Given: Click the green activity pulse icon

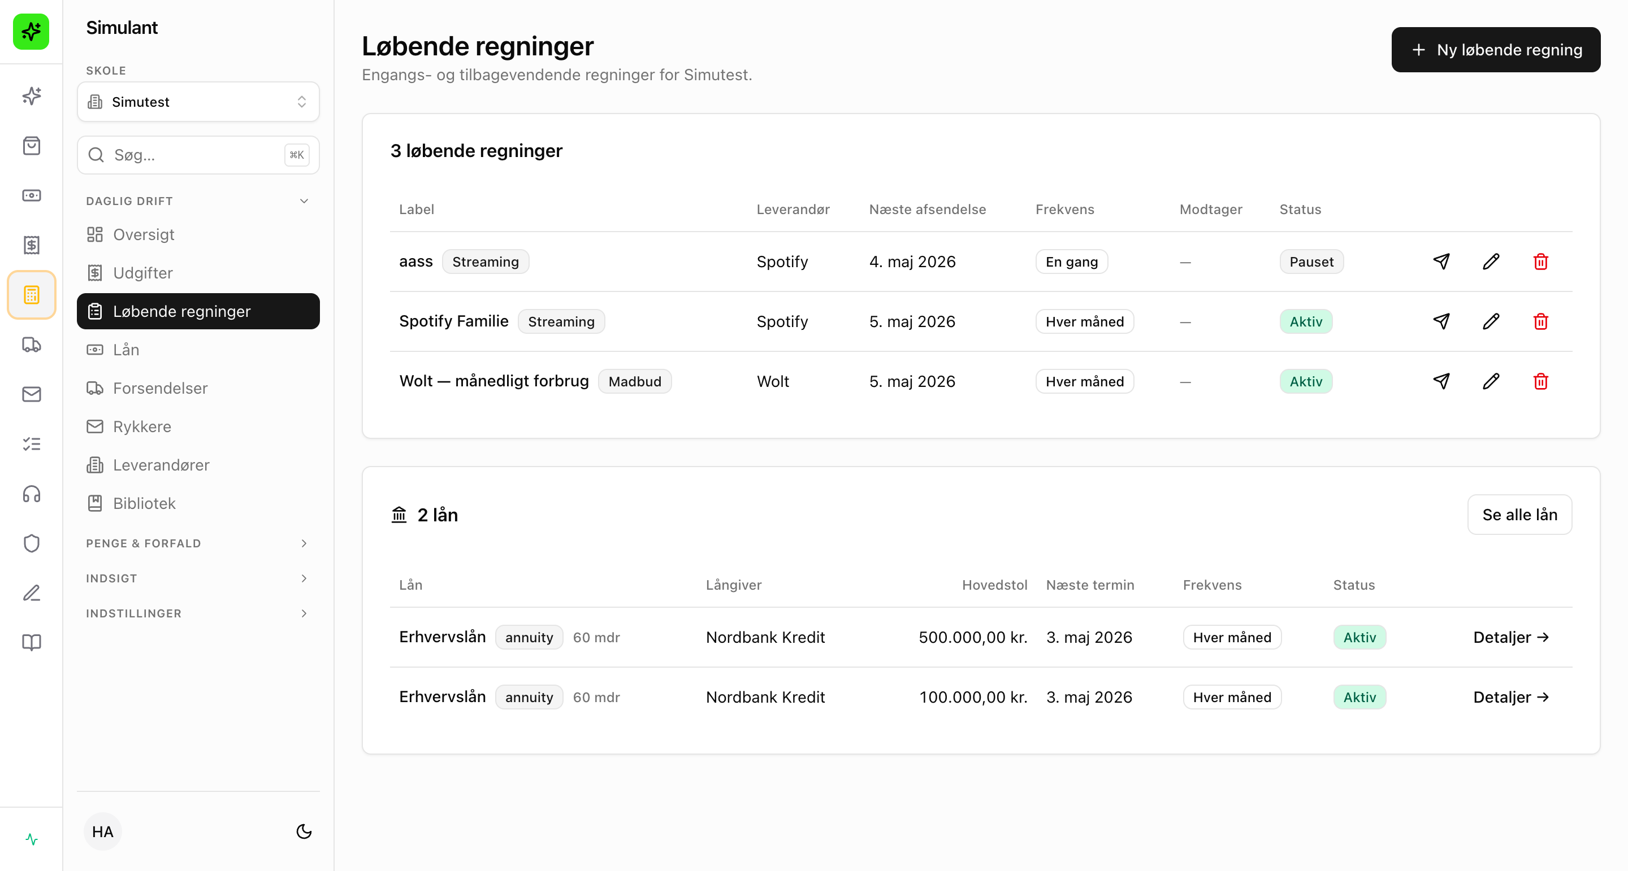Looking at the screenshot, I should (x=31, y=839).
